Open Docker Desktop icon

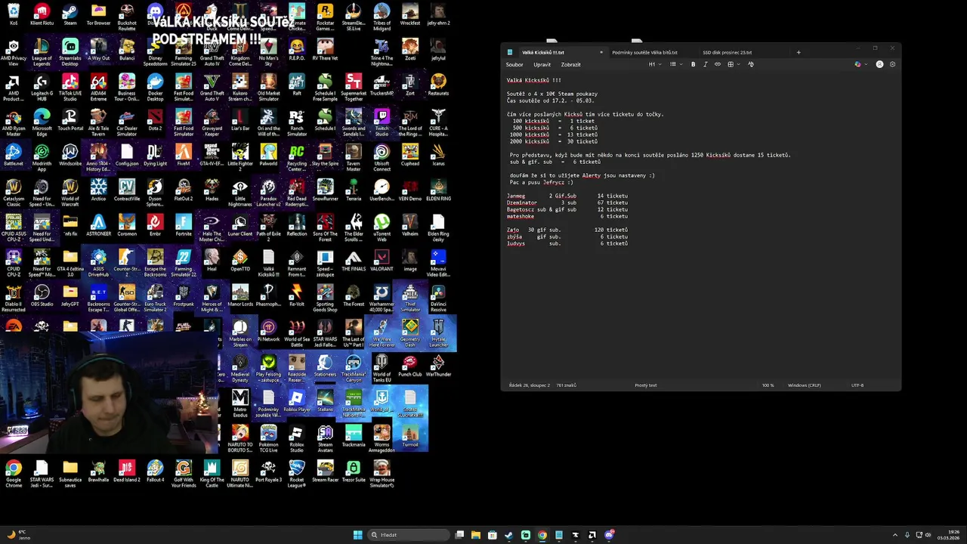(155, 87)
